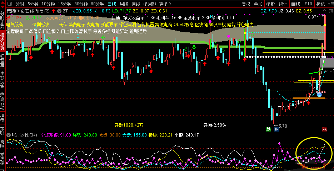Viewport: 334px width, 171px height.
Task: Open F10 company info
Action: (x=308, y=4)
